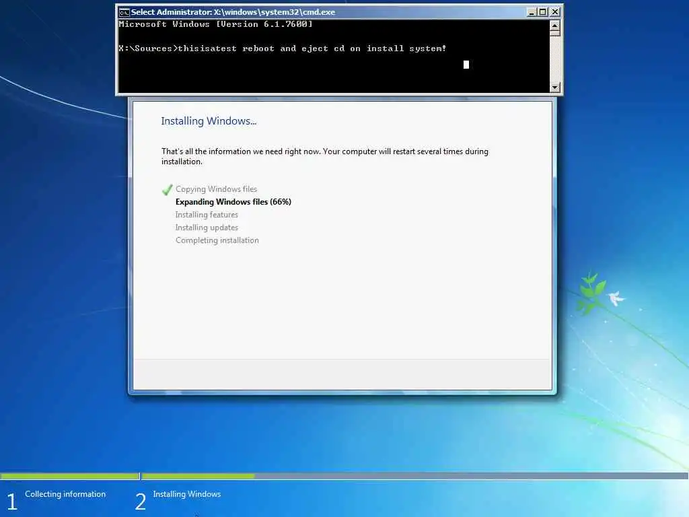Click the 'Copying Windows files' step

[x=216, y=189]
